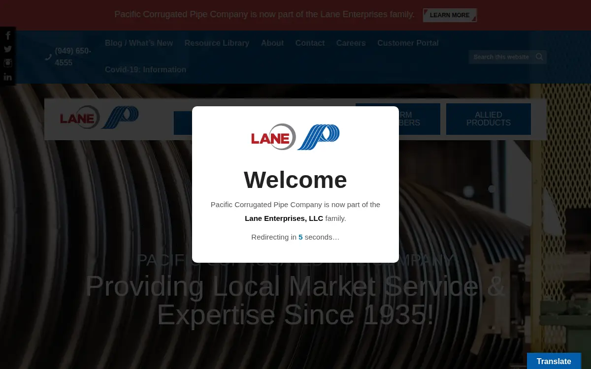This screenshot has width=591, height=369.
Task: Click the Lane Enterprises, LLC text
Action: (284, 218)
